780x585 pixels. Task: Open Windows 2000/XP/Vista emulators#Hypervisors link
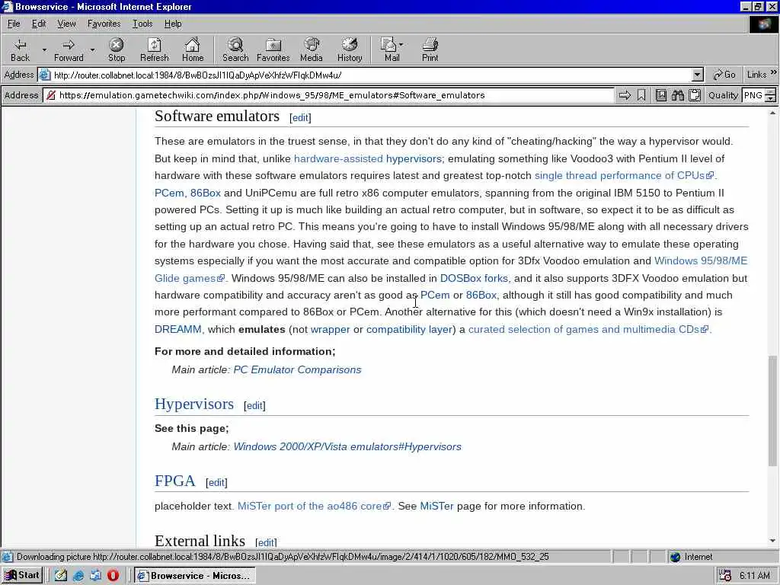pos(347,446)
